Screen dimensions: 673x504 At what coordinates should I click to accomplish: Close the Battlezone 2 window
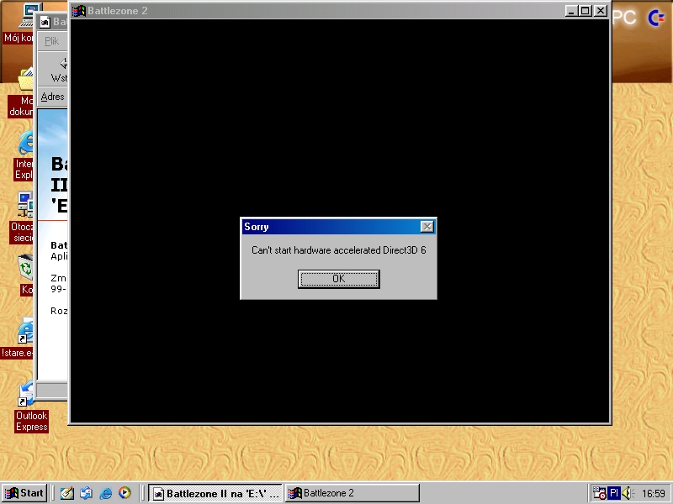[601, 11]
